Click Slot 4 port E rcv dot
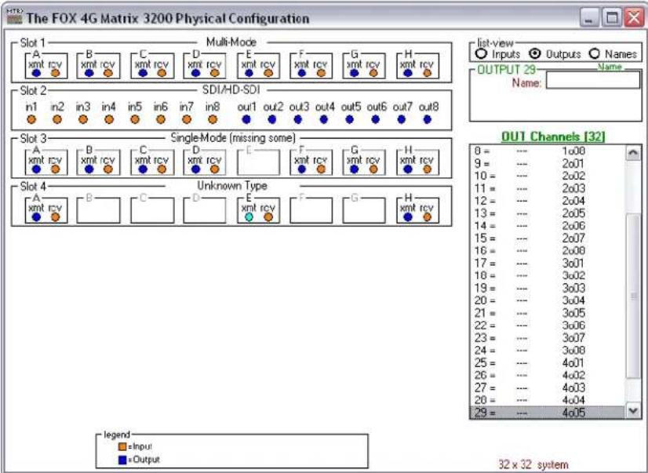This screenshot has height=473, width=648. pyautogui.click(x=268, y=216)
